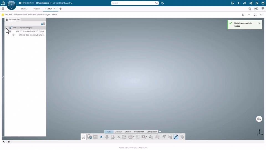Screen dimensions: 266x150
Task: Click the user search icon below top bar
Action: 250,9
